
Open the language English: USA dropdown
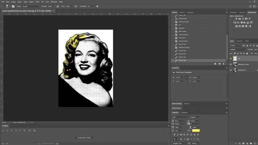pyautogui.click(x=179, y=143)
